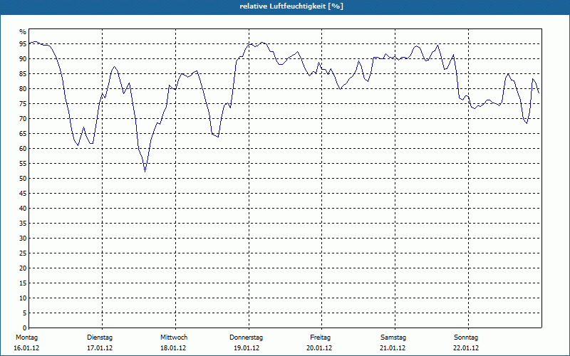The image size is (570, 356).
Task: Click the '85' y-axis value
Action: (x=23, y=74)
